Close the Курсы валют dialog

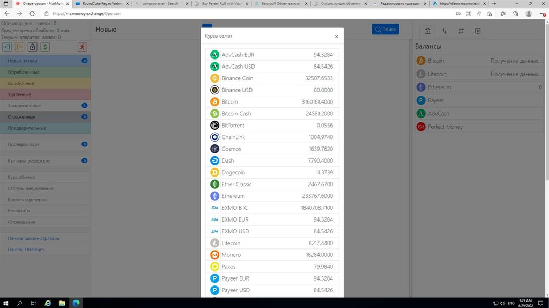pyautogui.click(x=336, y=36)
